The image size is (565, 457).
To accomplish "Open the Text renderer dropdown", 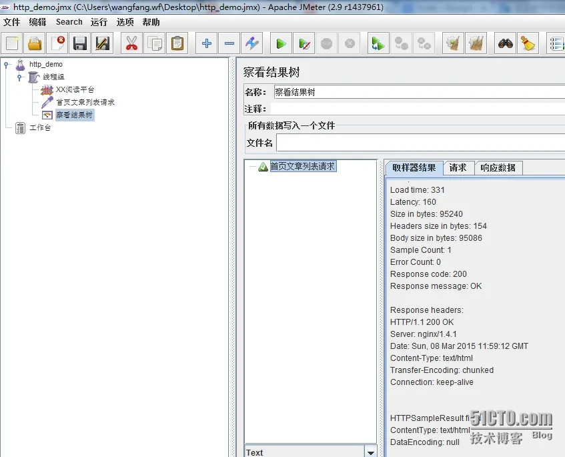I will click(x=370, y=452).
